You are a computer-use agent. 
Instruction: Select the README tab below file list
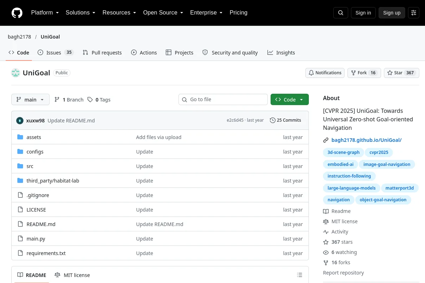tap(32, 275)
